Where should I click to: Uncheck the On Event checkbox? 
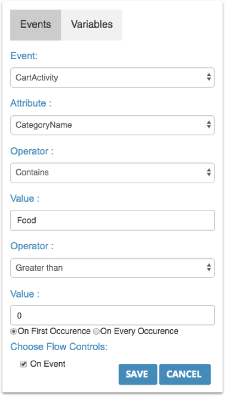tap(23, 364)
